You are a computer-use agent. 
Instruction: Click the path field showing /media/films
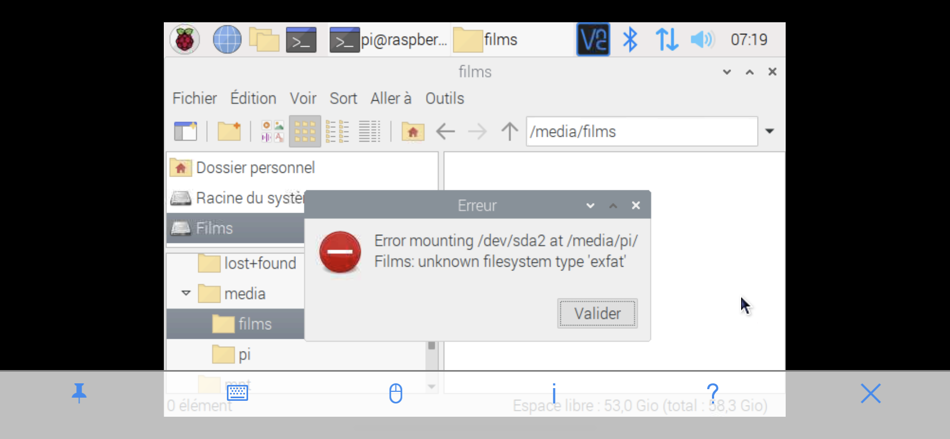[x=641, y=131]
